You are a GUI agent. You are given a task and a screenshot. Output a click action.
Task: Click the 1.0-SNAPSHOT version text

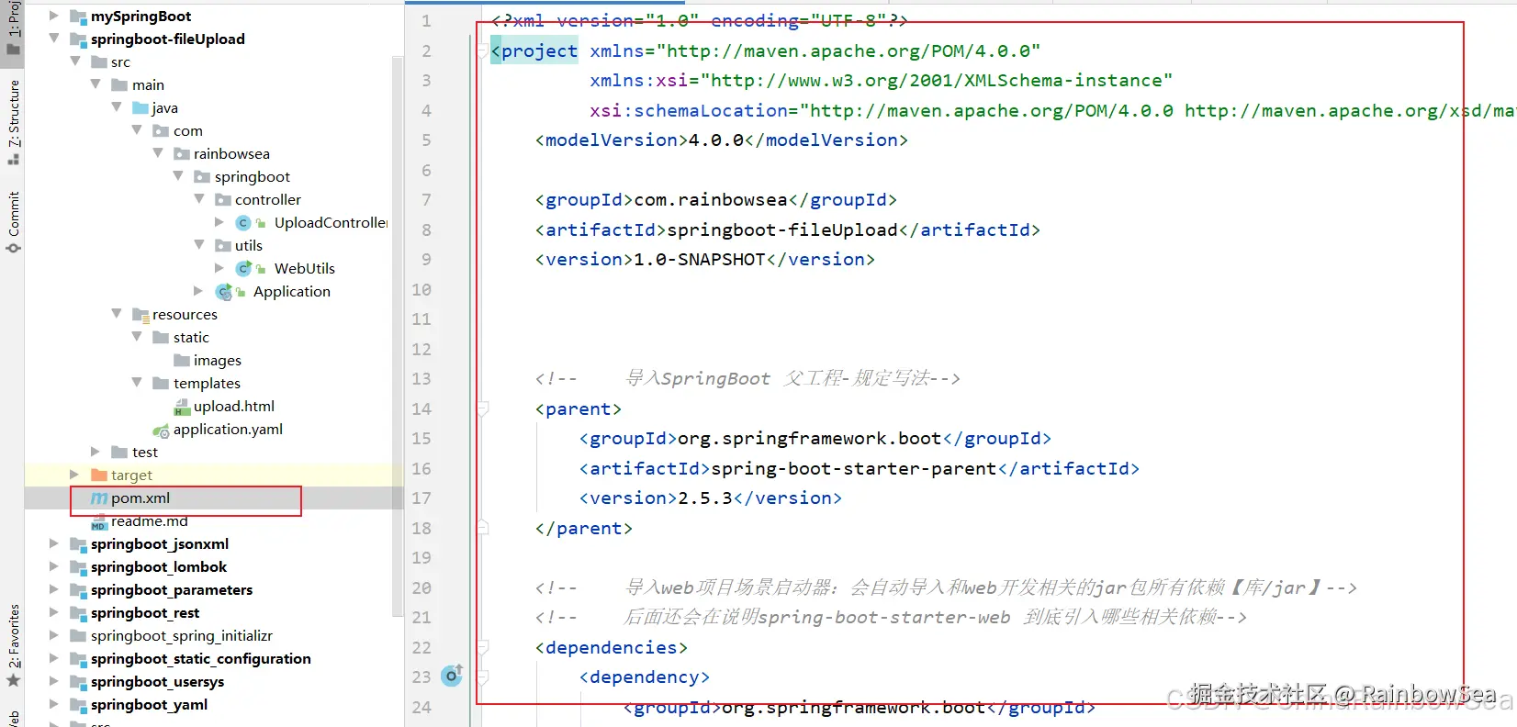click(700, 259)
